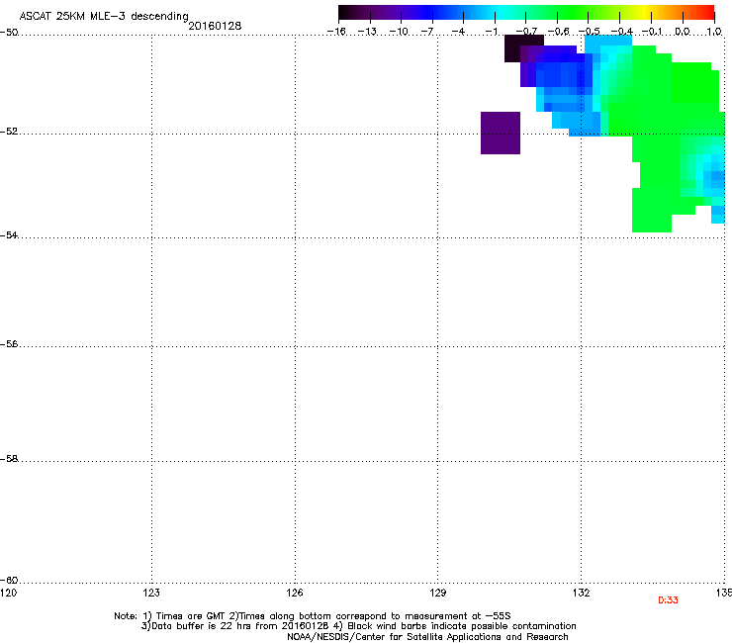
Task: Click the 1.0 colorbar label
Action: coord(714,32)
